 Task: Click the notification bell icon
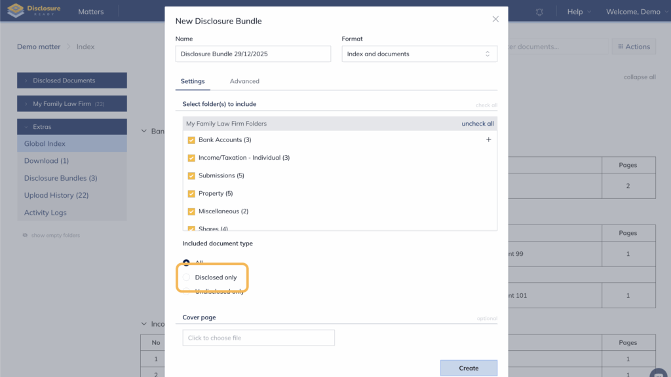point(539,12)
